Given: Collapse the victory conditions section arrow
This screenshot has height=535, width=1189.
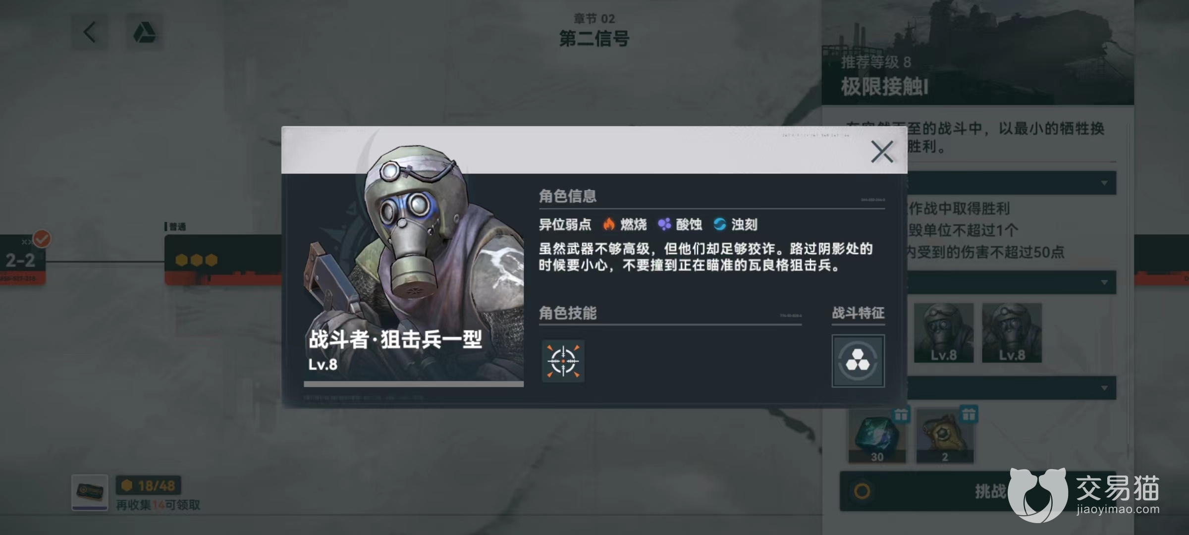Looking at the screenshot, I should [1104, 183].
